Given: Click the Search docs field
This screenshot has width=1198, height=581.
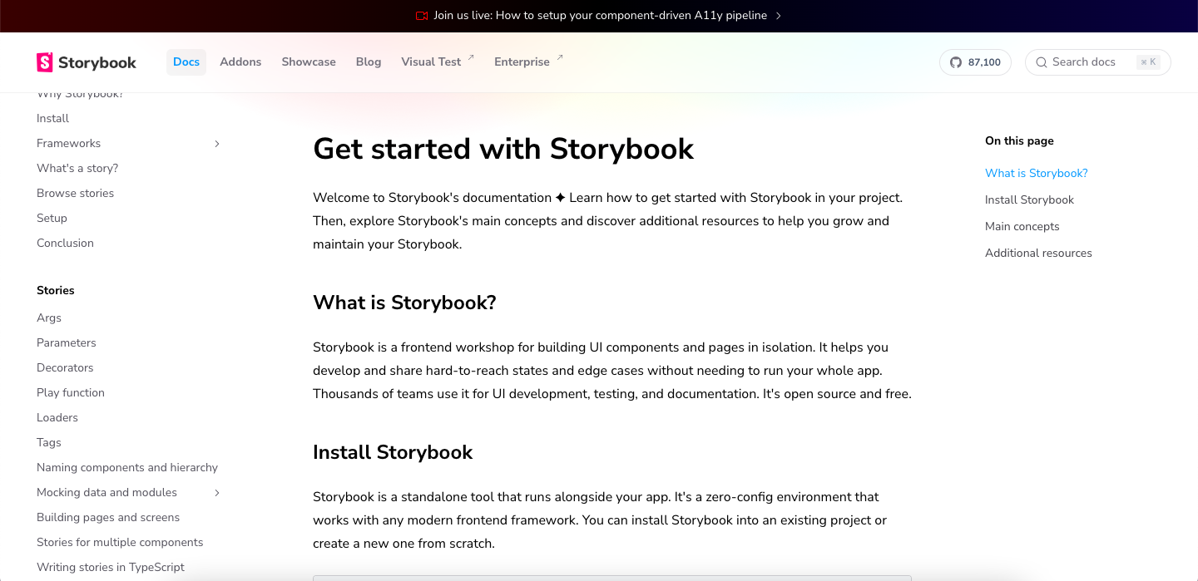Looking at the screenshot, I should click(1098, 62).
